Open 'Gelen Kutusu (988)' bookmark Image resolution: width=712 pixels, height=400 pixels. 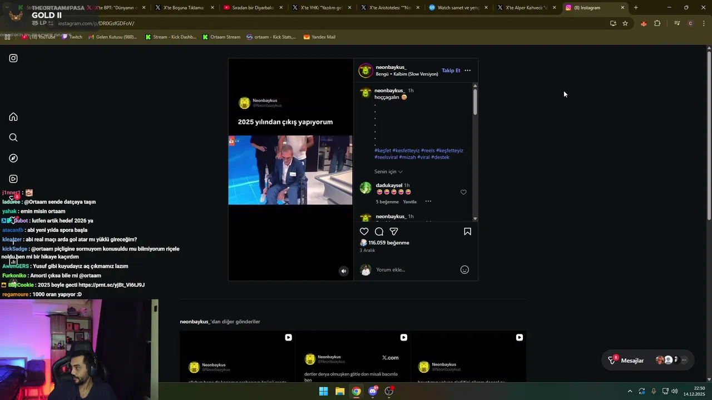(112, 37)
